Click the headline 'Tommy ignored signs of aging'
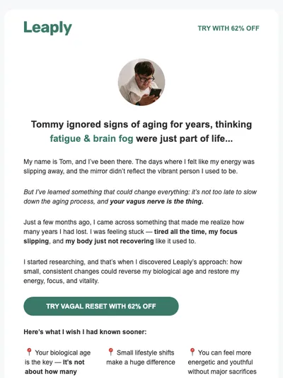This screenshot has height=378, width=283. click(x=141, y=132)
